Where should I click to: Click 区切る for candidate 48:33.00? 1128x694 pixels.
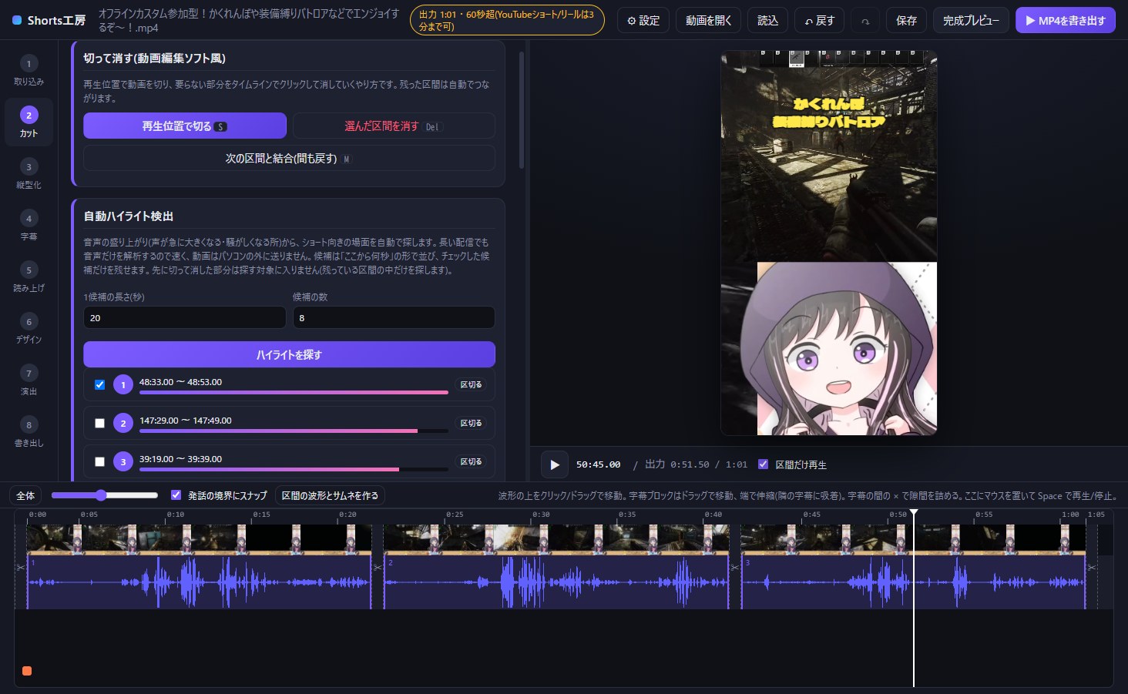[x=471, y=384]
